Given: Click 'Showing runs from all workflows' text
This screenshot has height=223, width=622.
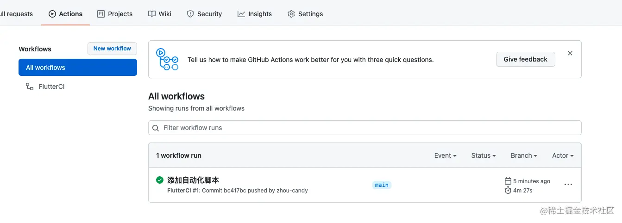Looking at the screenshot, I should 196,108.
